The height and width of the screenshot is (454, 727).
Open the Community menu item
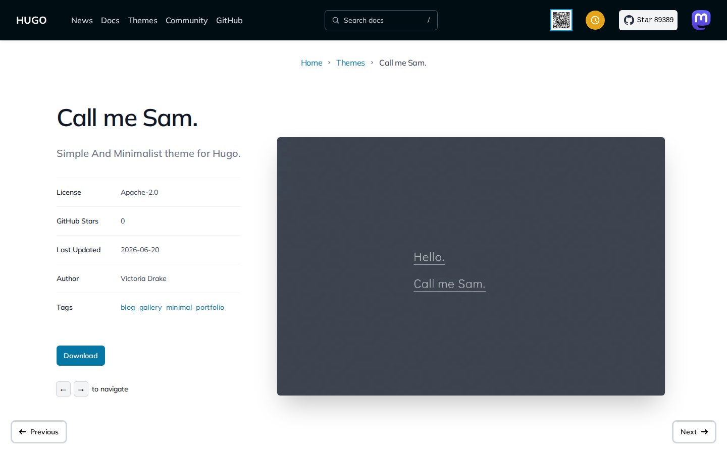[186, 20]
